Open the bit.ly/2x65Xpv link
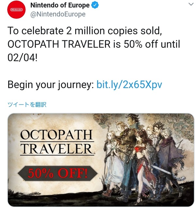The image size is (196, 212). point(129,85)
